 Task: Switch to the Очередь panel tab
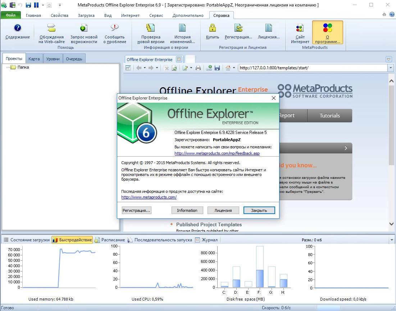74,59
